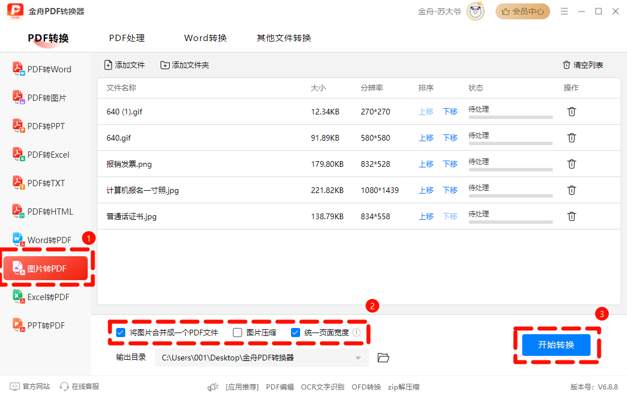Select the file name 普通话证书.jpg

tap(131, 216)
